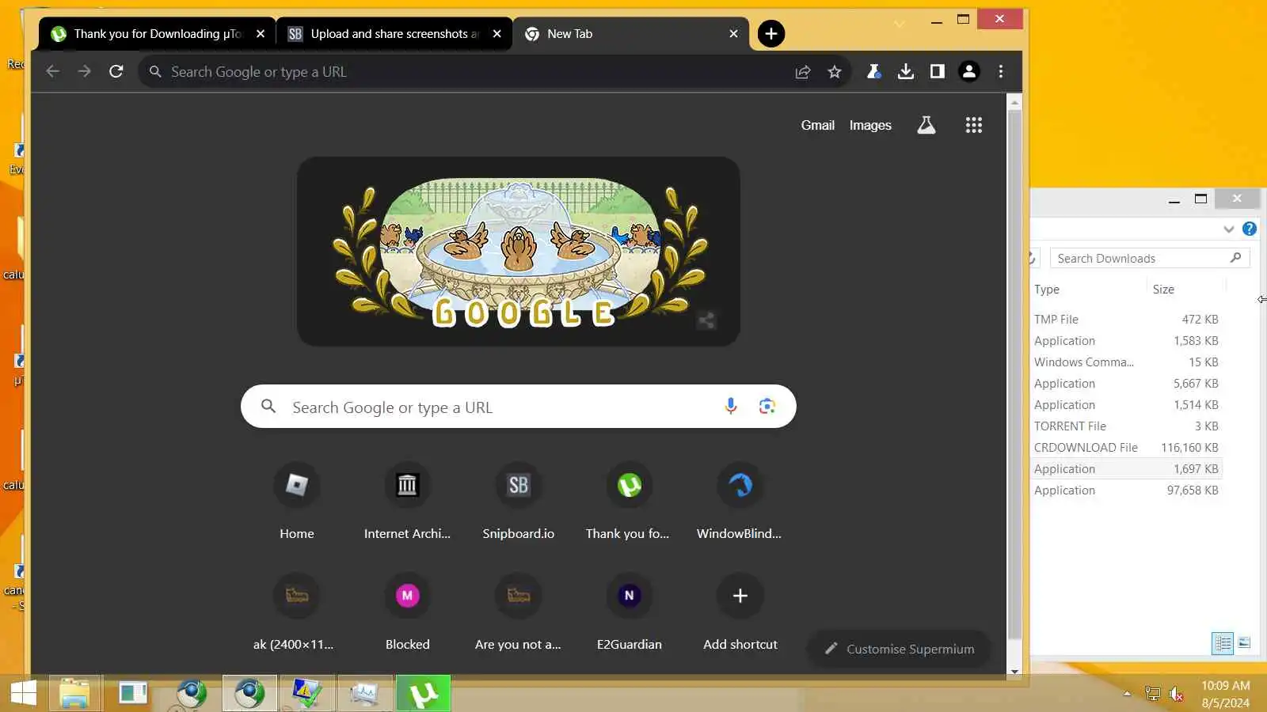Select the 97,658 KB Application row
Viewport: 1267px width, 712px height.
(1126, 490)
